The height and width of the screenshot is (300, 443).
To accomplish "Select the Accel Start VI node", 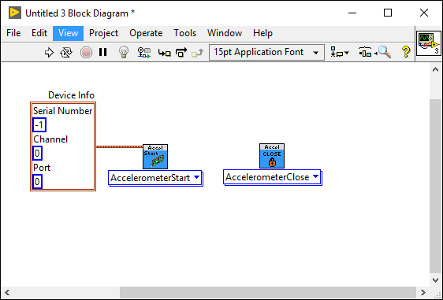I will 155,157.
